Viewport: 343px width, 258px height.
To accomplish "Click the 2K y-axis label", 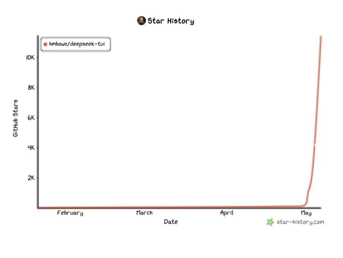I will pyautogui.click(x=31, y=178).
